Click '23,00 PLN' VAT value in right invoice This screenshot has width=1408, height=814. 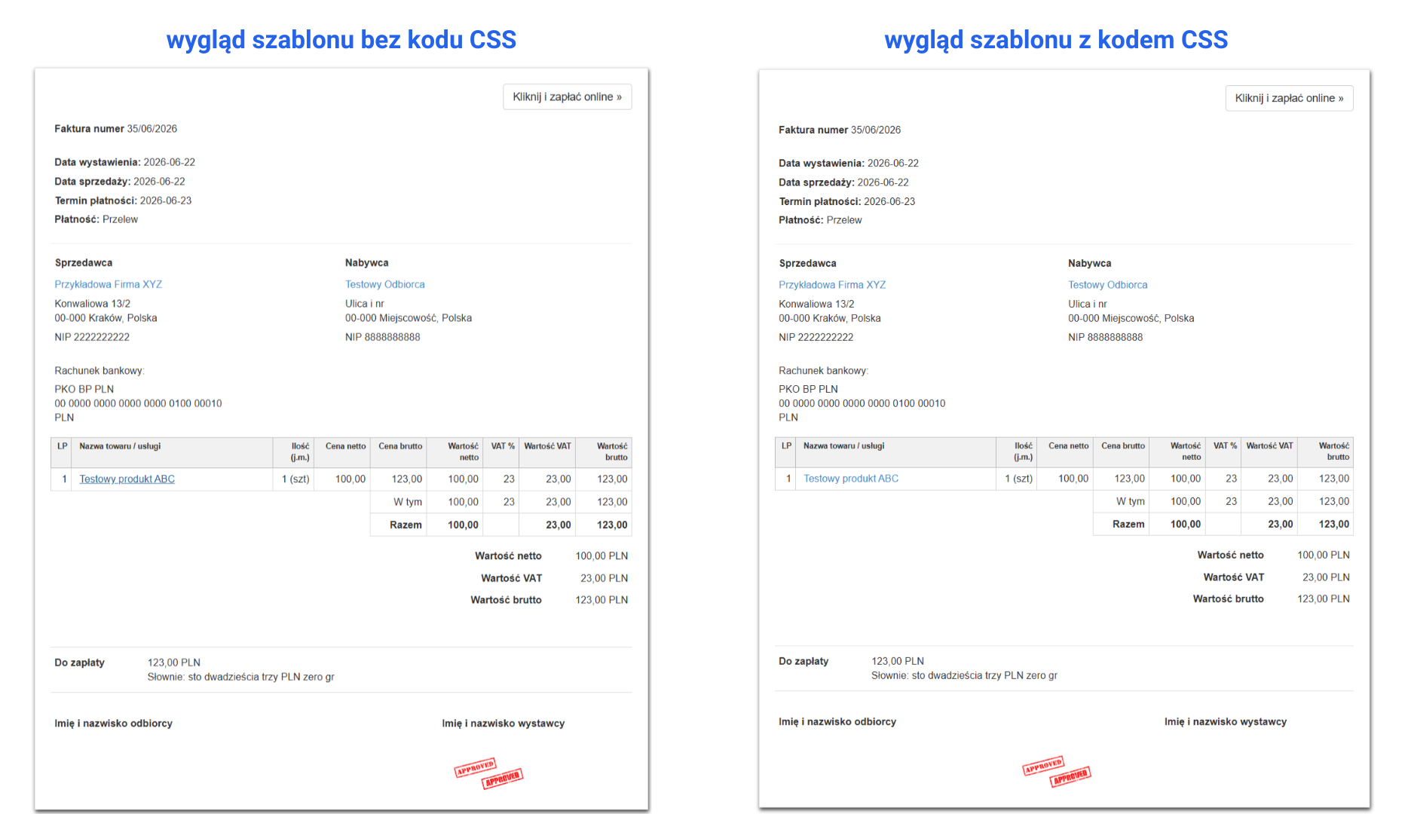point(1326,577)
